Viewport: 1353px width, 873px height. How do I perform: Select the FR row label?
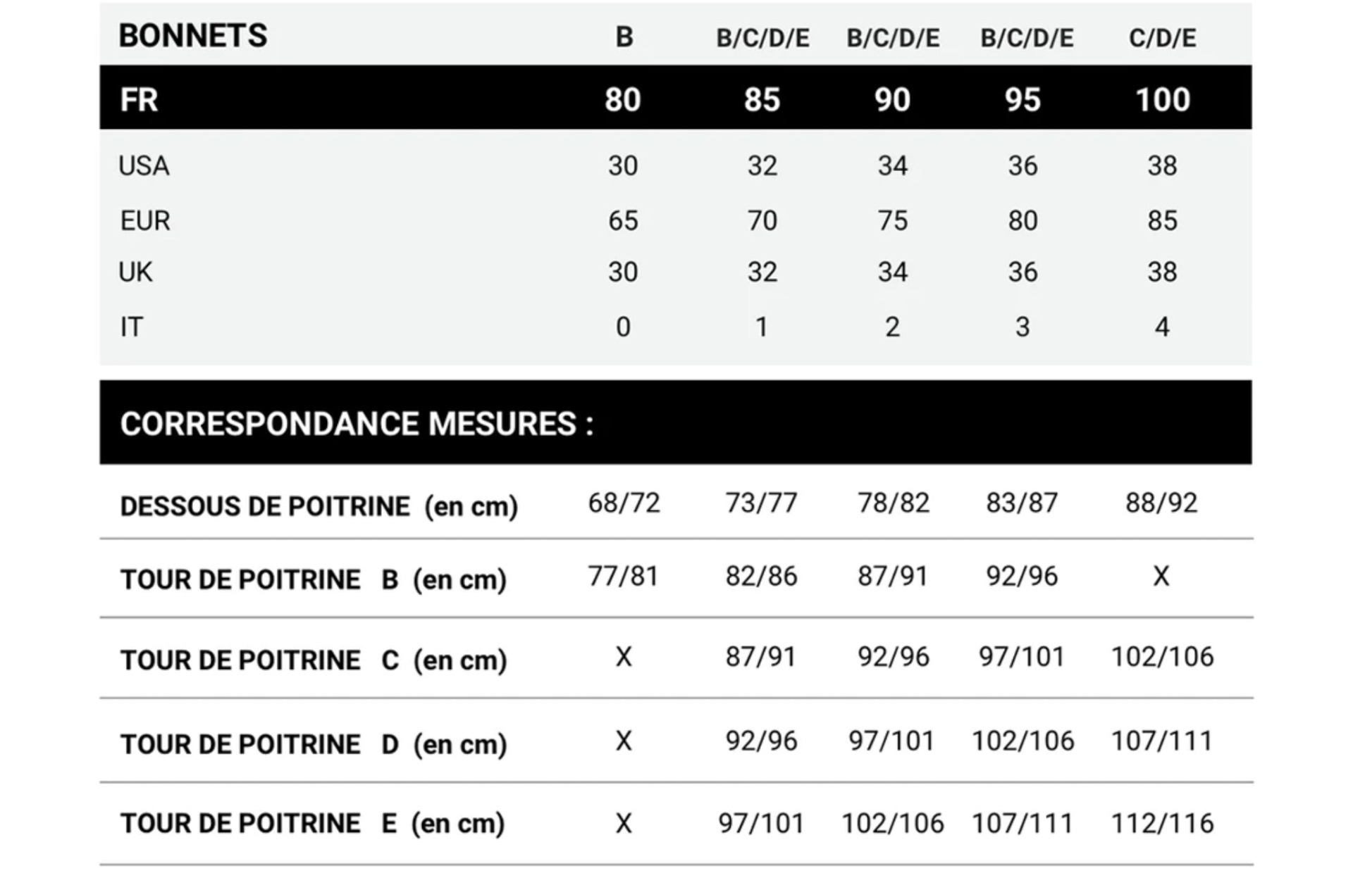coord(139,99)
